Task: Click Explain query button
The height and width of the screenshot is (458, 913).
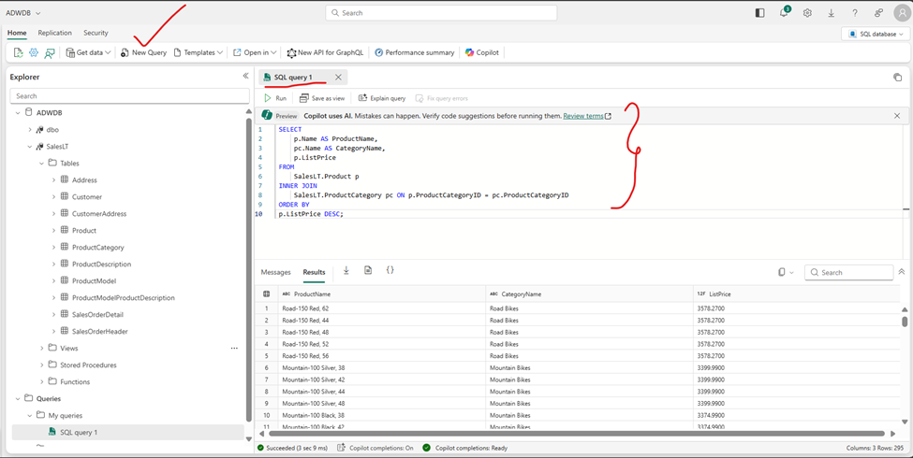Action: click(382, 98)
